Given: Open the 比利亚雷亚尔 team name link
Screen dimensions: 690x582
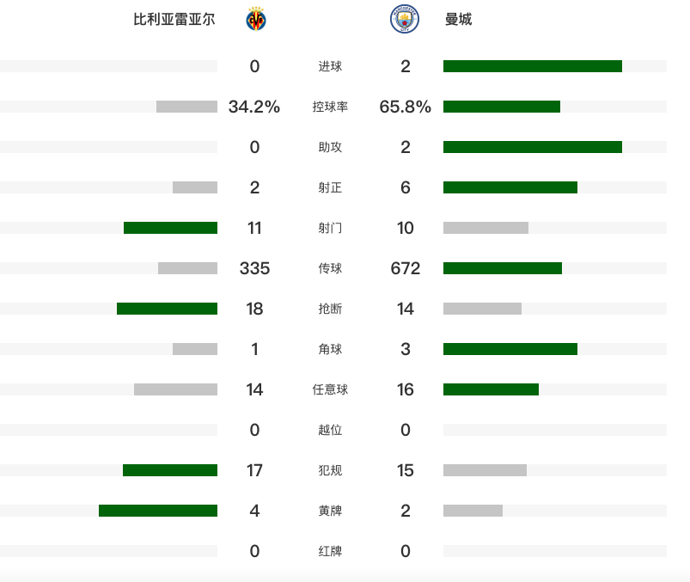Looking at the screenshot, I should (174, 20).
